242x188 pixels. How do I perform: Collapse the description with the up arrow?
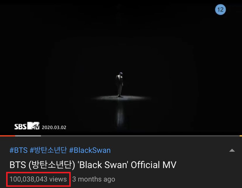[x=232, y=150]
